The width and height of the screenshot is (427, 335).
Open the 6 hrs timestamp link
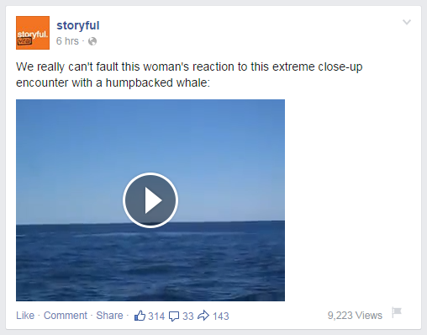[x=67, y=41]
